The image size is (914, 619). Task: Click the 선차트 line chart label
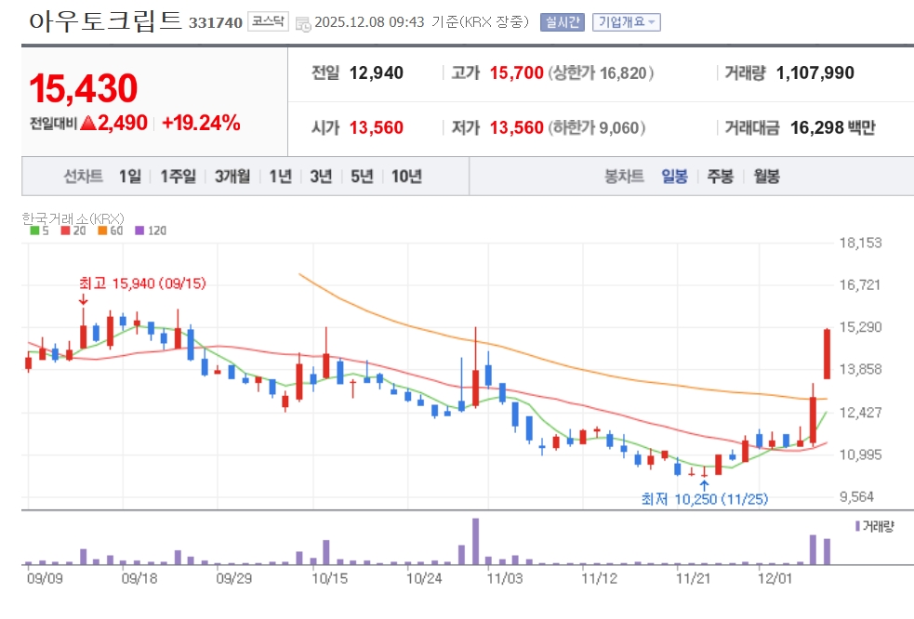point(83,176)
